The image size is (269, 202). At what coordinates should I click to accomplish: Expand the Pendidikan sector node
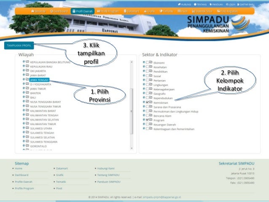click(144, 71)
